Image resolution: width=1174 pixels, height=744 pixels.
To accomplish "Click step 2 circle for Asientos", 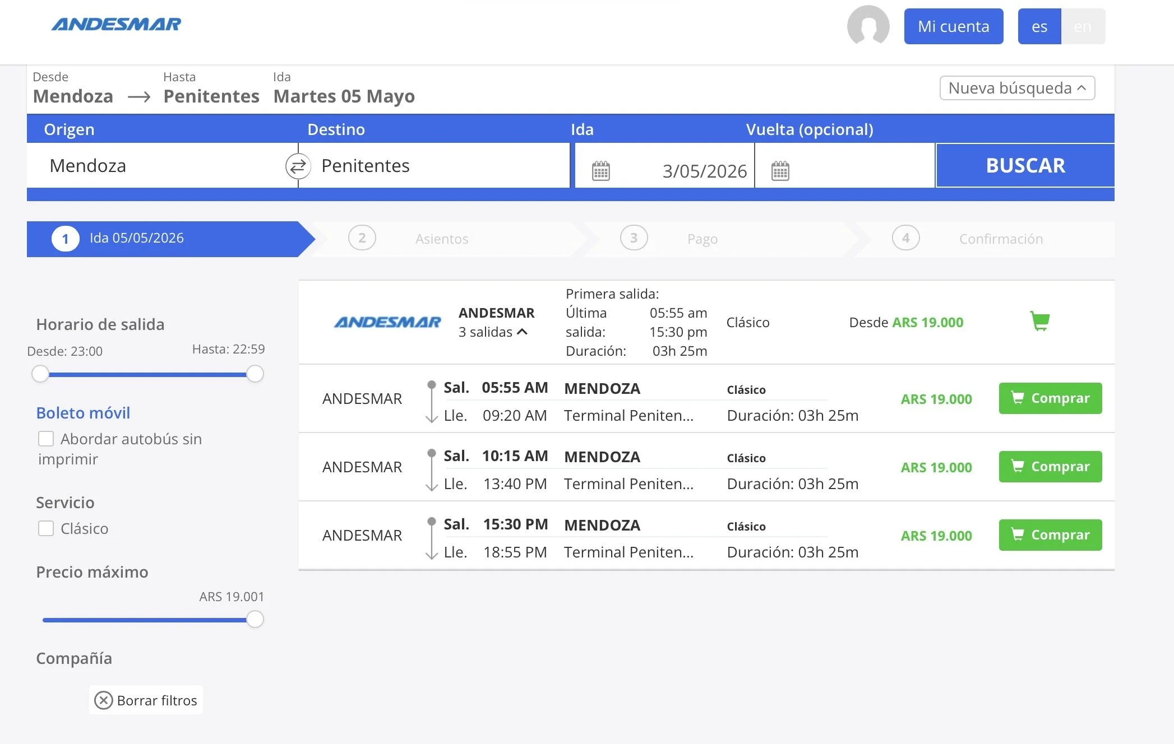I will (362, 238).
